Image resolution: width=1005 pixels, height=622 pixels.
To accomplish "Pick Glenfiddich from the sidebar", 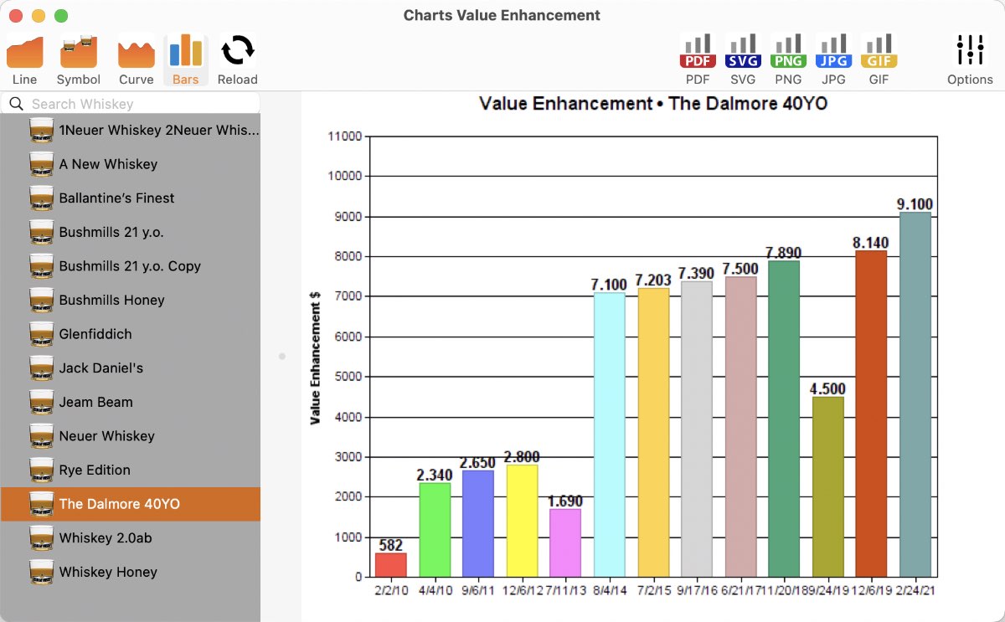I will click(131, 334).
